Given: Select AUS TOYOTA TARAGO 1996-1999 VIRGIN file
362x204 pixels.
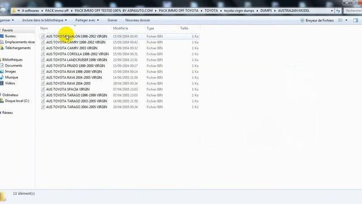Looking at the screenshot, I should click(76, 95).
